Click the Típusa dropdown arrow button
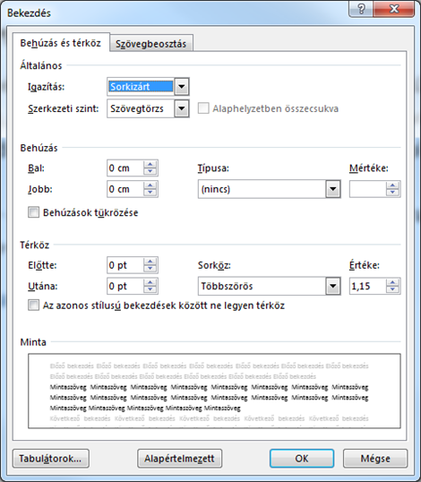This screenshot has width=421, height=482. (333, 189)
